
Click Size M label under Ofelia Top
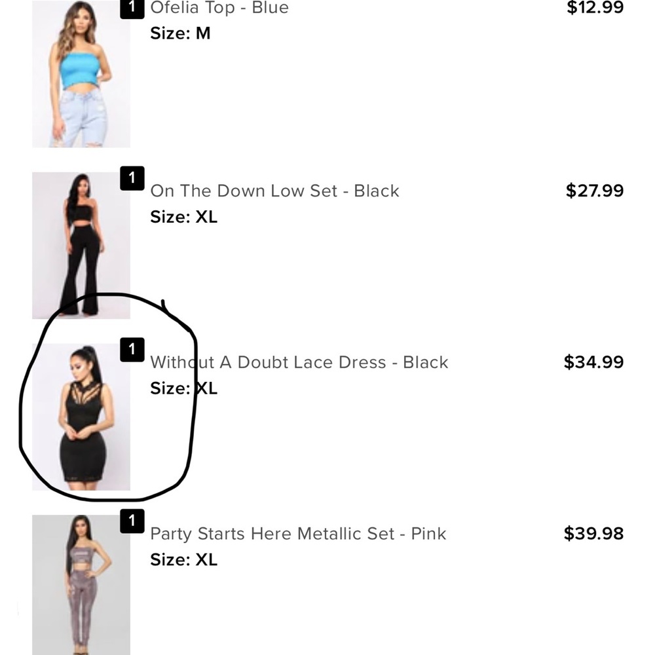tap(180, 33)
